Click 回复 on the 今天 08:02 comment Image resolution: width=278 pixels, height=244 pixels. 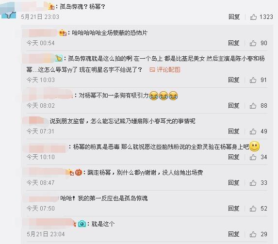(234, 106)
